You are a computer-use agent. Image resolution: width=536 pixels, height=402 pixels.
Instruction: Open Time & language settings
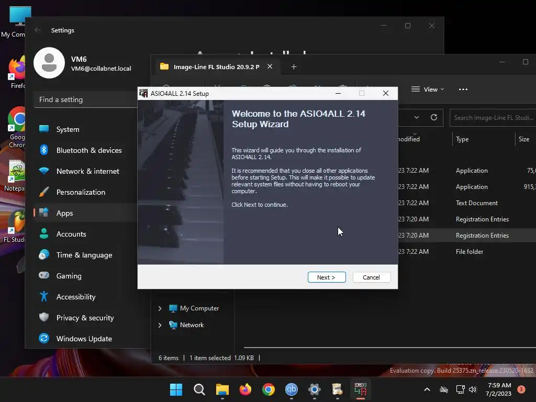pos(85,255)
